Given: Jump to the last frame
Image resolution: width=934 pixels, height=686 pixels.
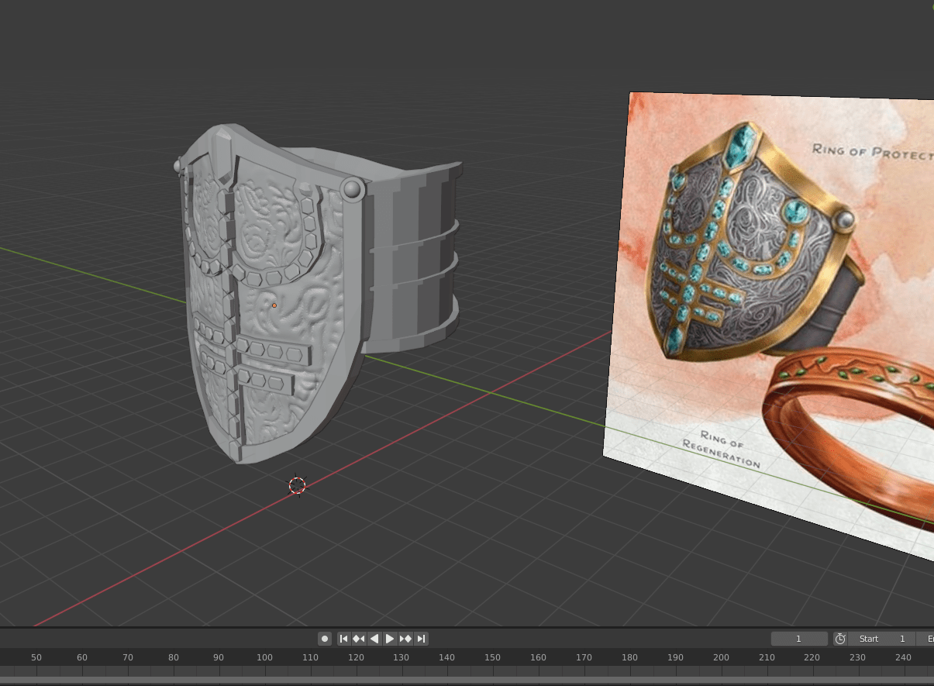Looking at the screenshot, I should pyautogui.click(x=421, y=639).
